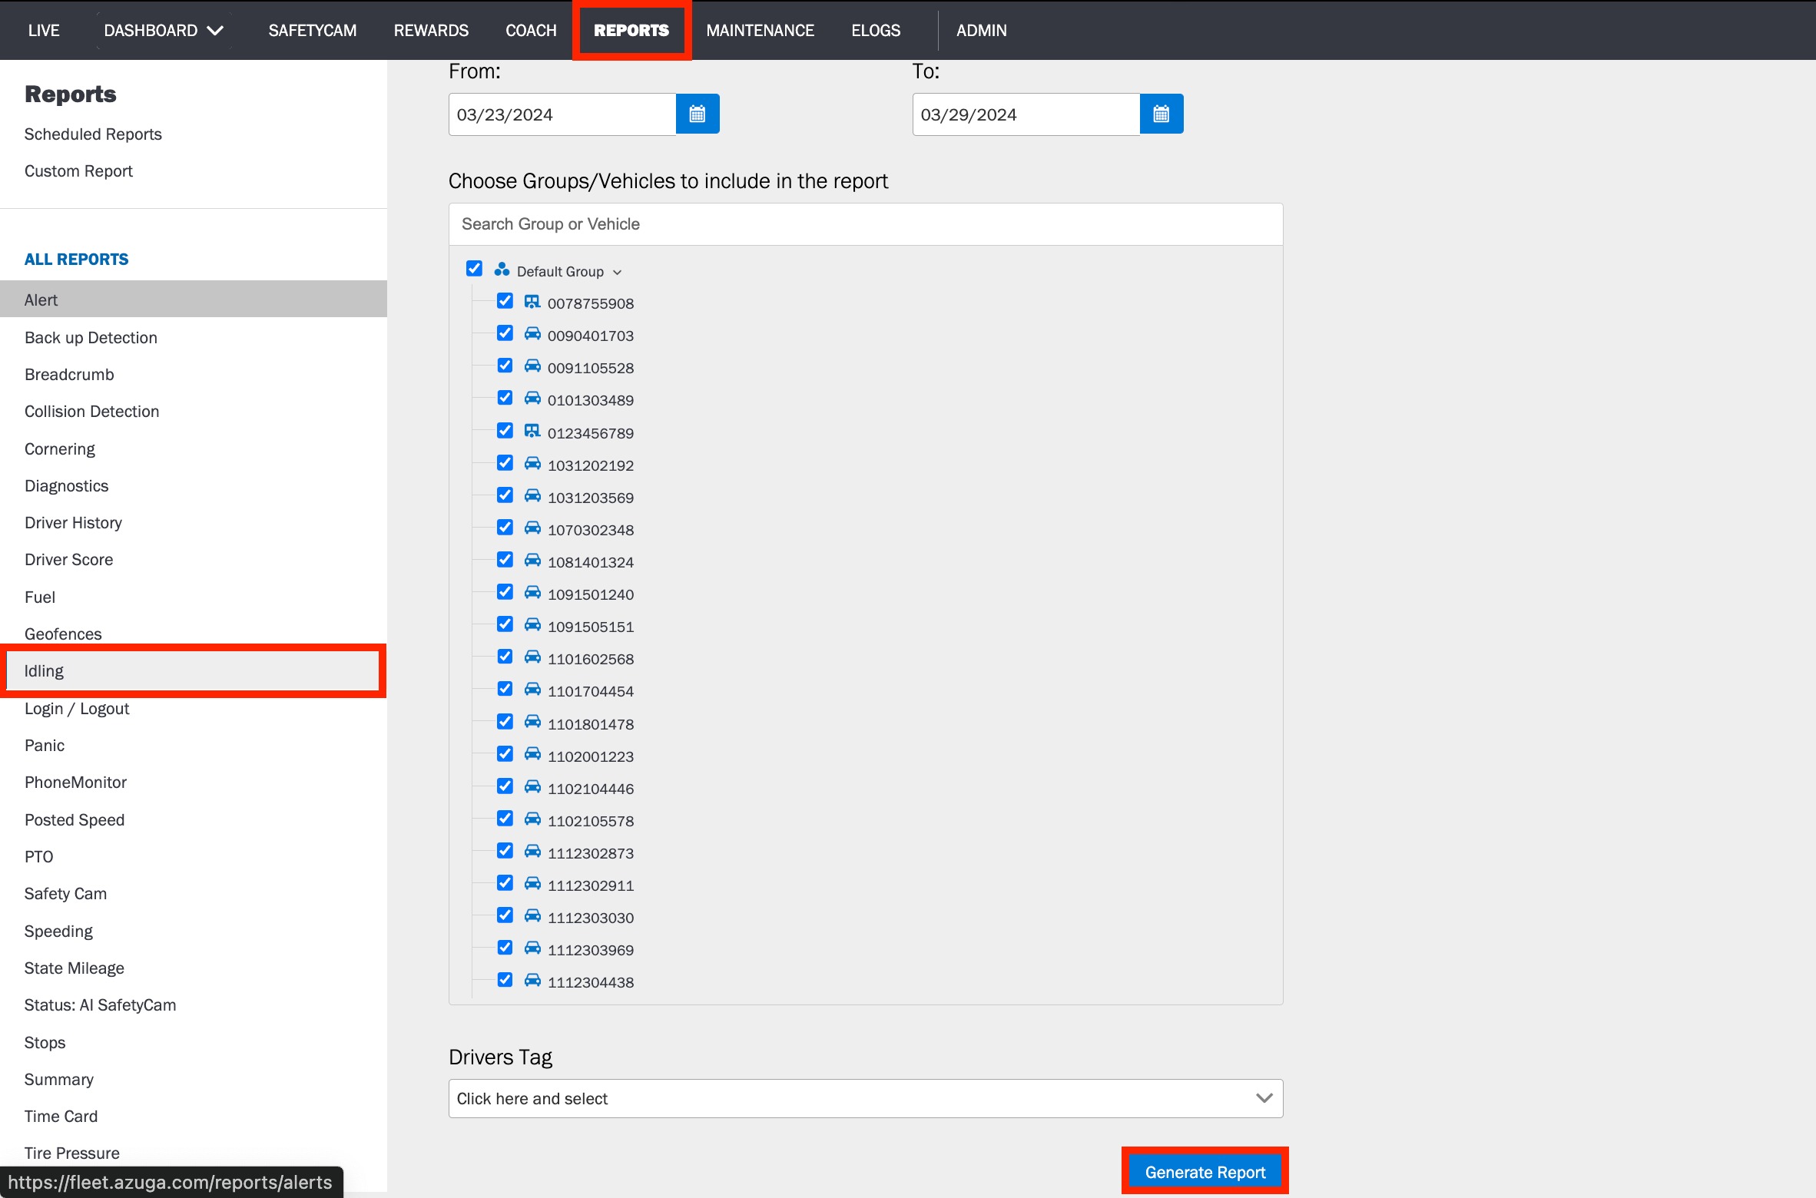Select the Idling report

click(x=194, y=671)
